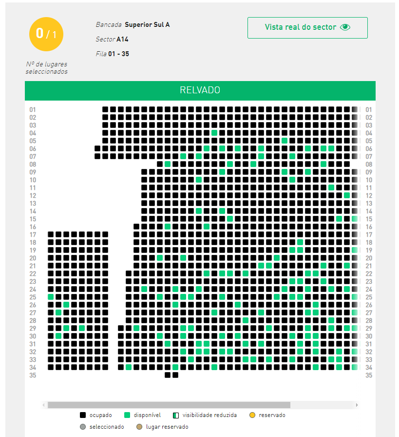Select the only available seat in row 04
Viewport: 399px width, 437px height.
click(x=214, y=133)
